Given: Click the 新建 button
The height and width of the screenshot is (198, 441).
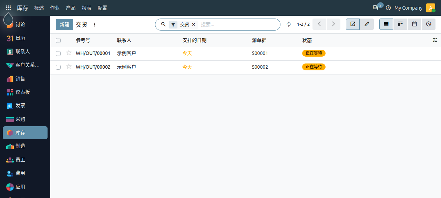Looking at the screenshot, I should coord(64,24).
